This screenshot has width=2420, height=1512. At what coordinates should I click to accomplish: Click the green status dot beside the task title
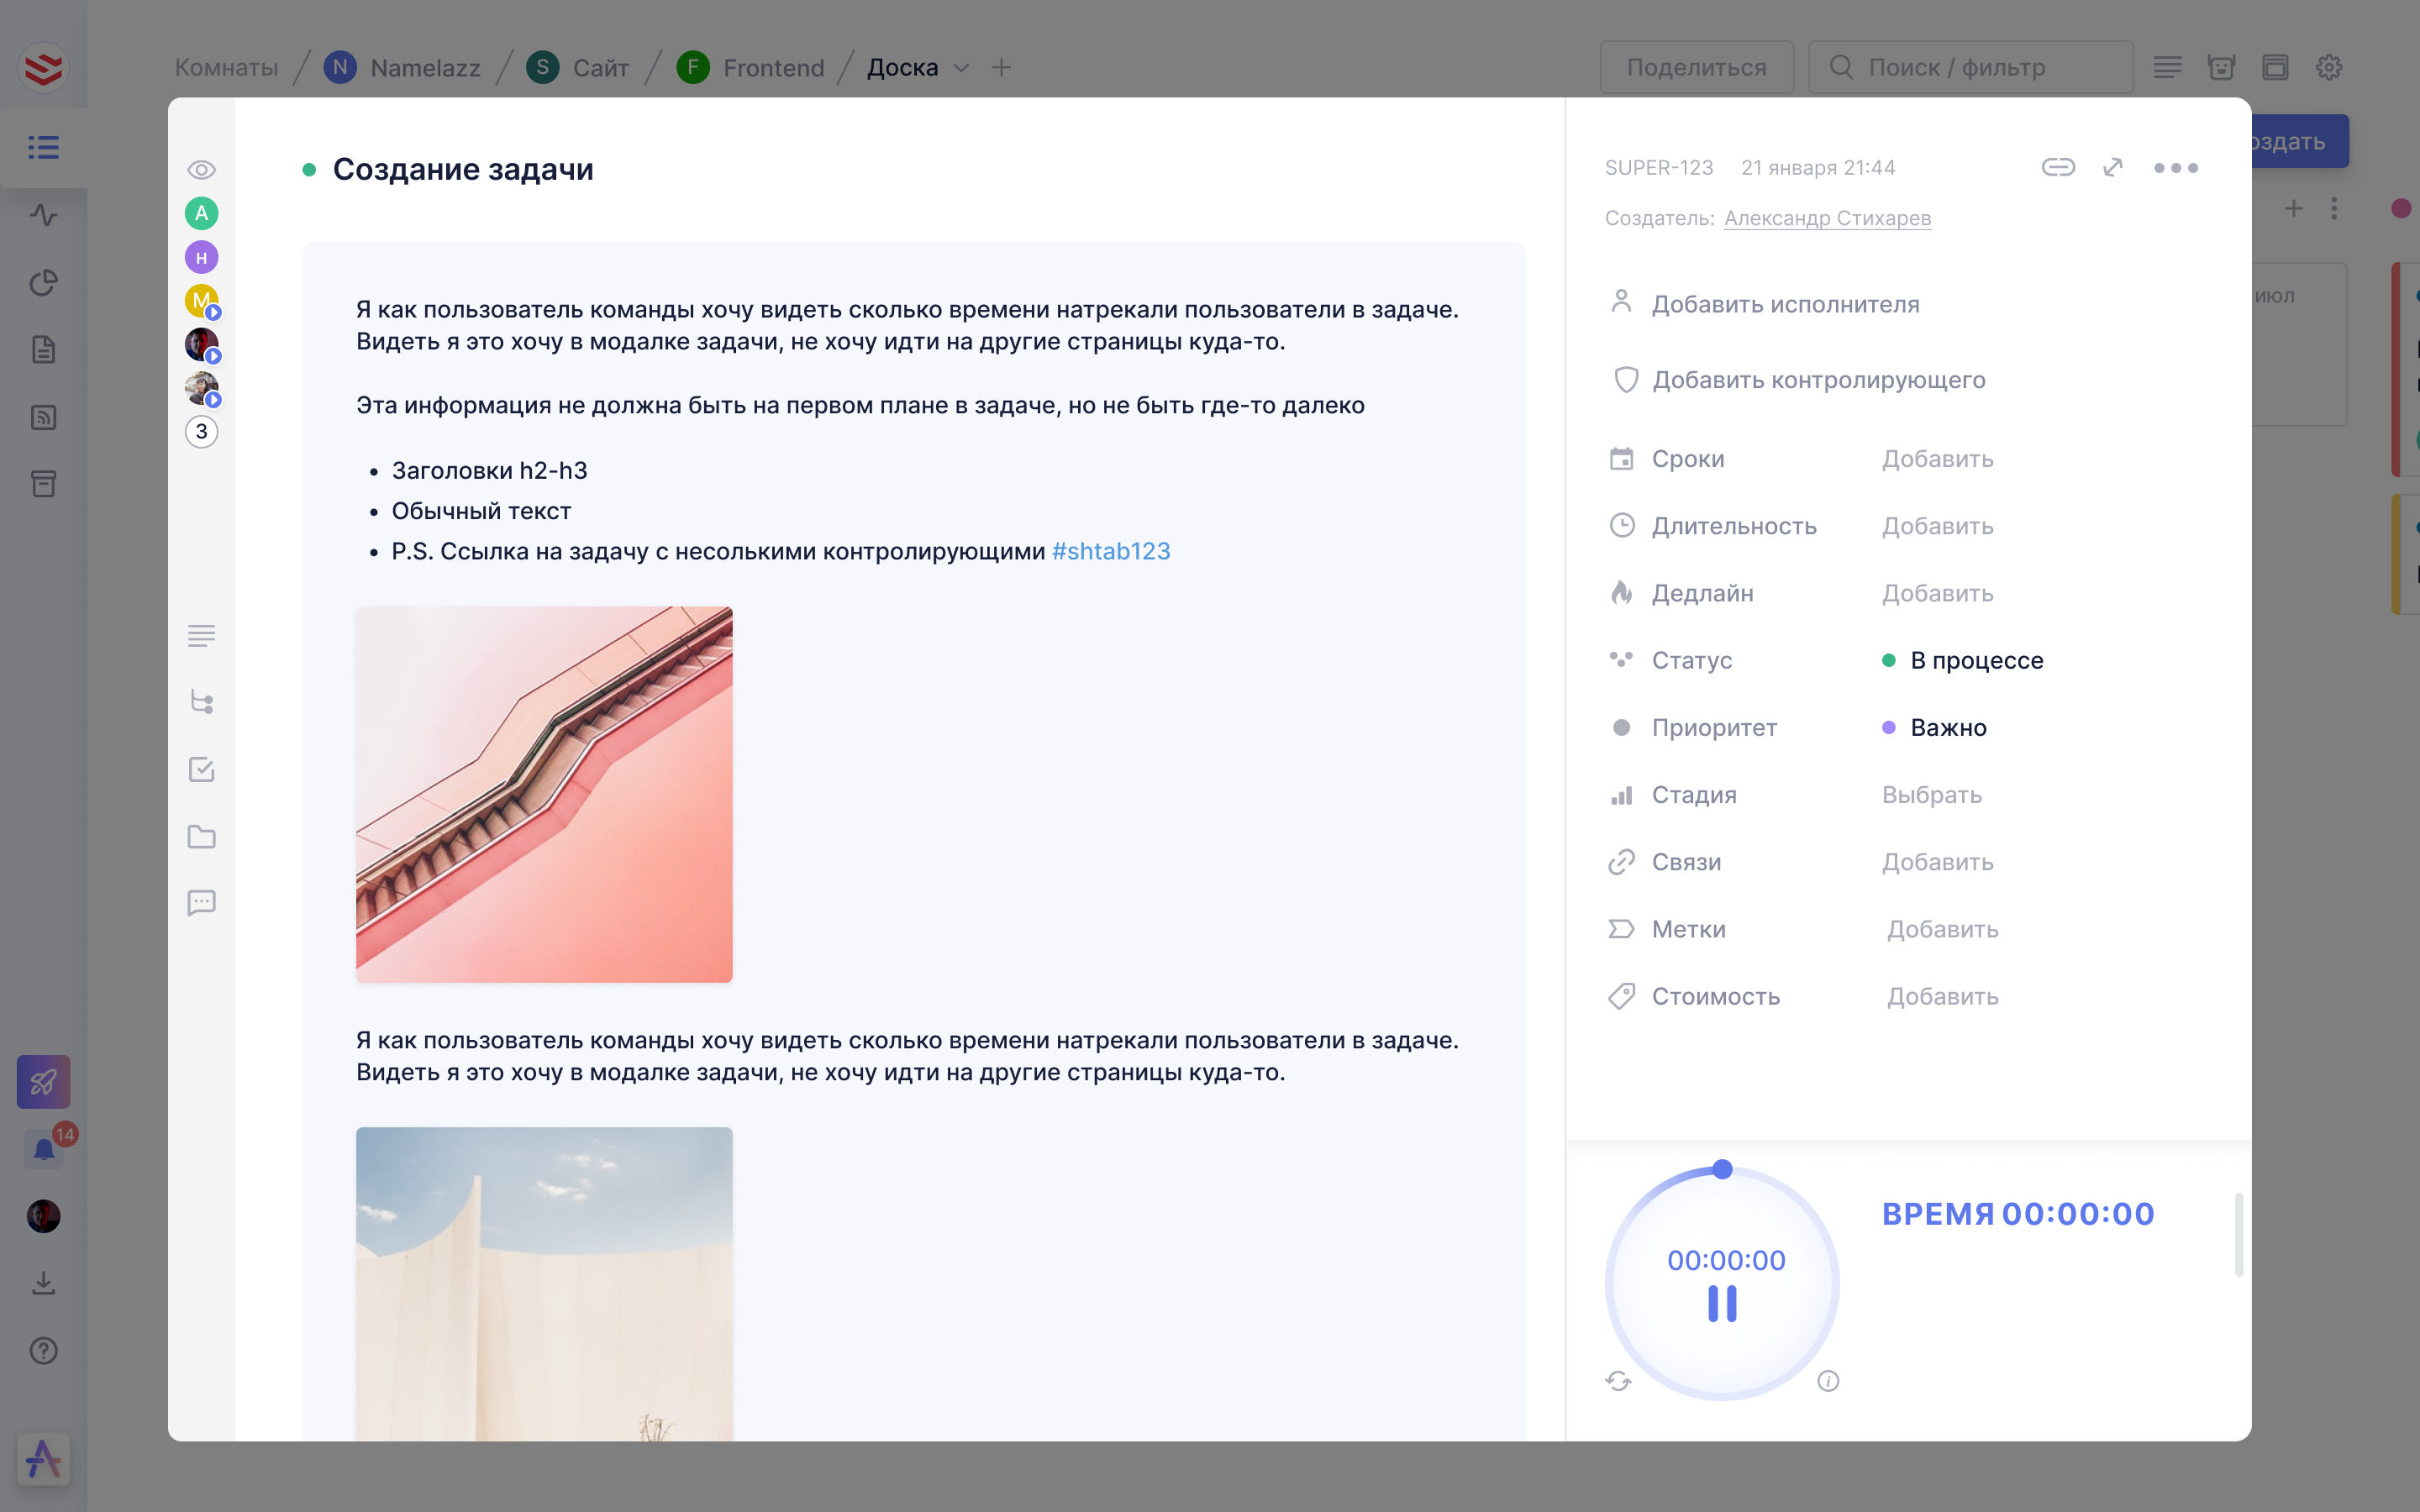point(309,170)
